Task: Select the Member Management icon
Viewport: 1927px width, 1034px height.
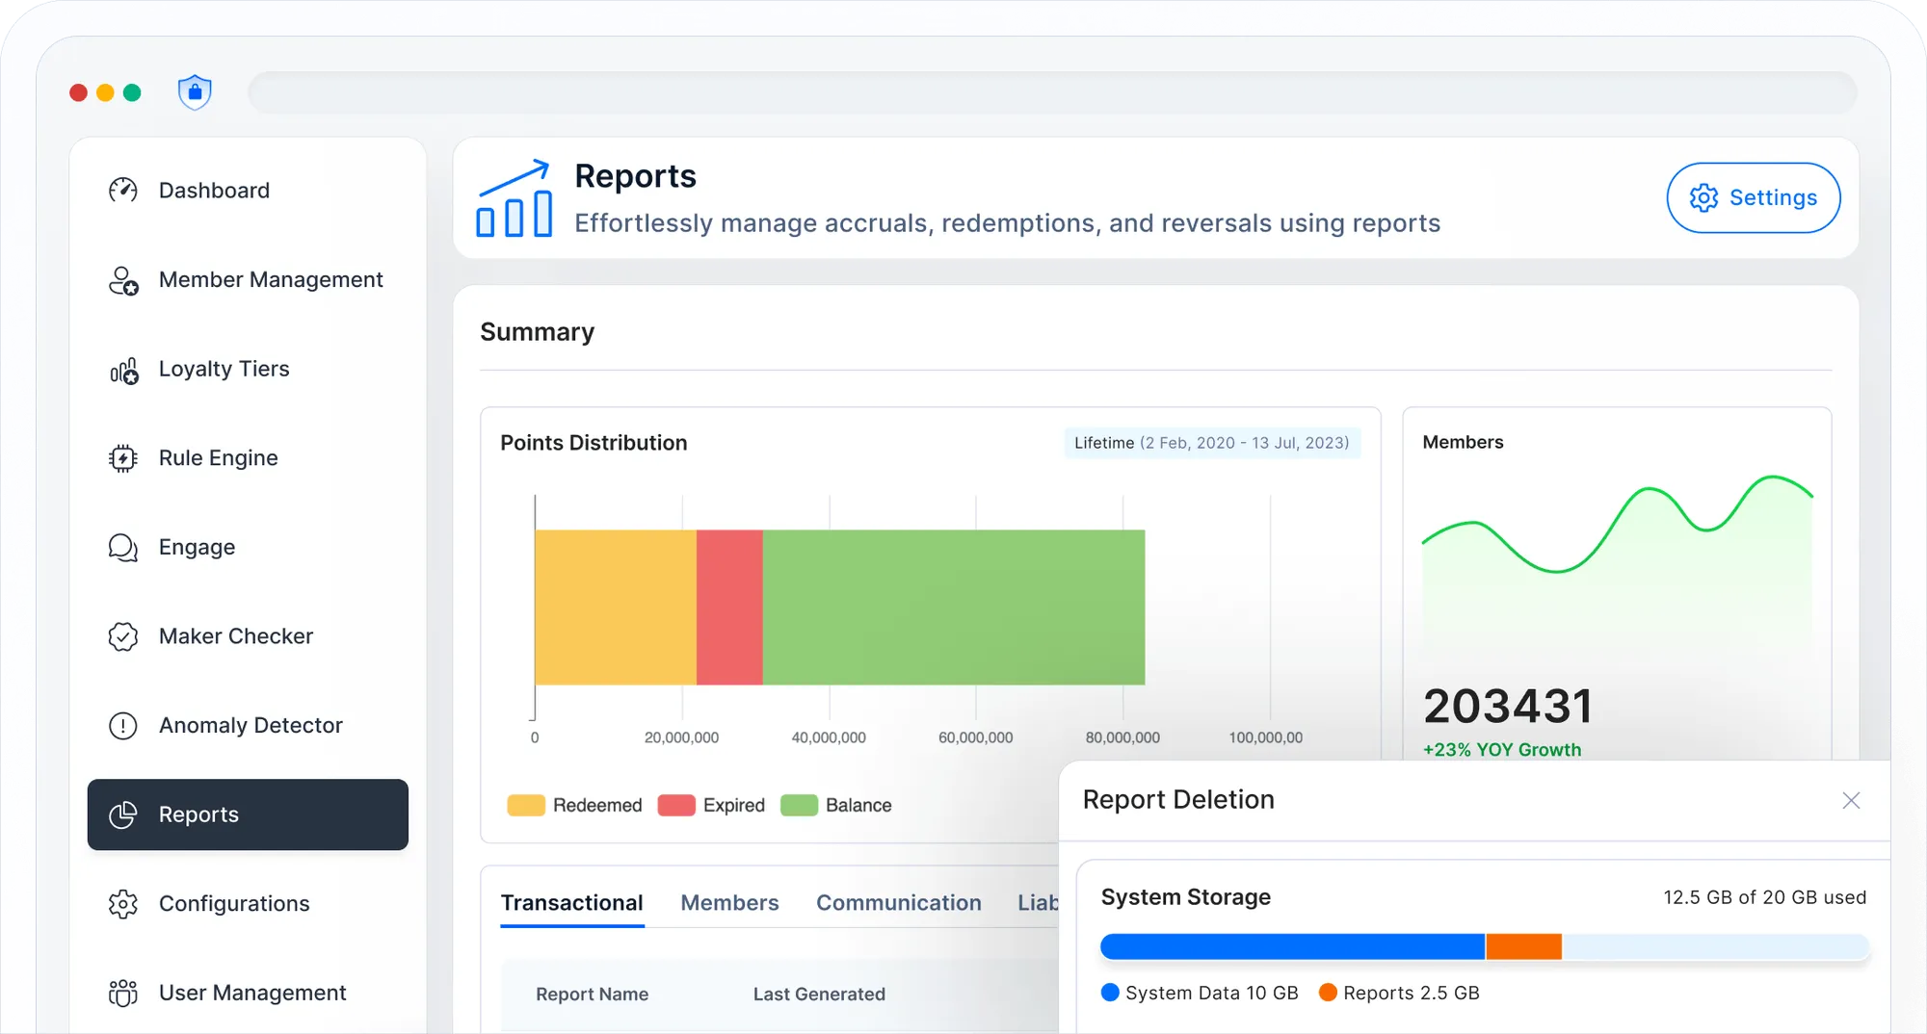Action: [123, 279]
